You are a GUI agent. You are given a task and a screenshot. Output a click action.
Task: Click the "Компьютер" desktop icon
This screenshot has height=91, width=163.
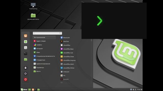(33, 6)
